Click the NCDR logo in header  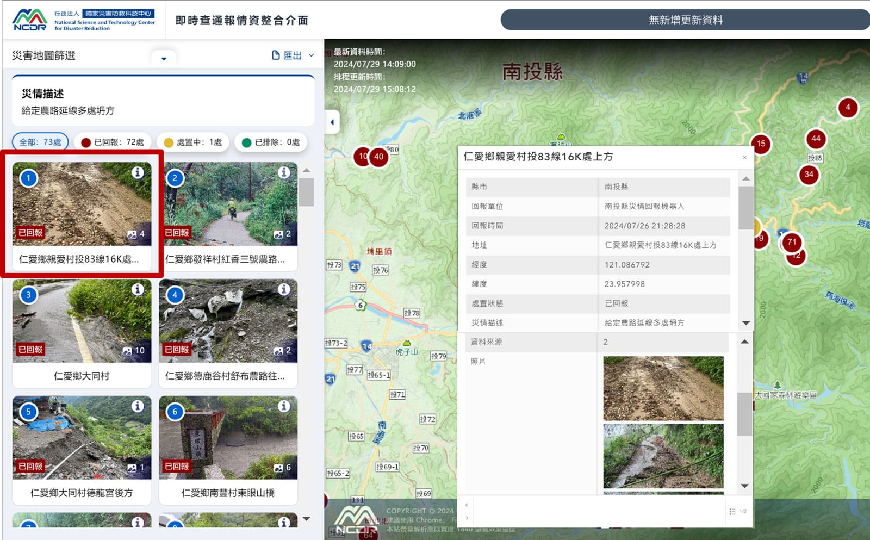pos(30,20)
